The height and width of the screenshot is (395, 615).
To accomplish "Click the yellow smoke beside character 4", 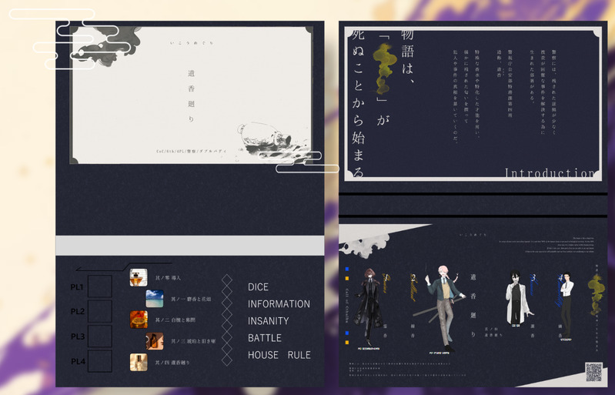I will (596, 294).
